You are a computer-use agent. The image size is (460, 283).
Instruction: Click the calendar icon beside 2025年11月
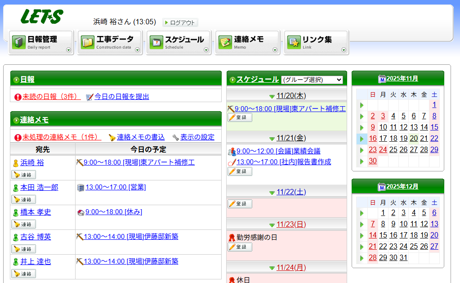tap(382, 79)
